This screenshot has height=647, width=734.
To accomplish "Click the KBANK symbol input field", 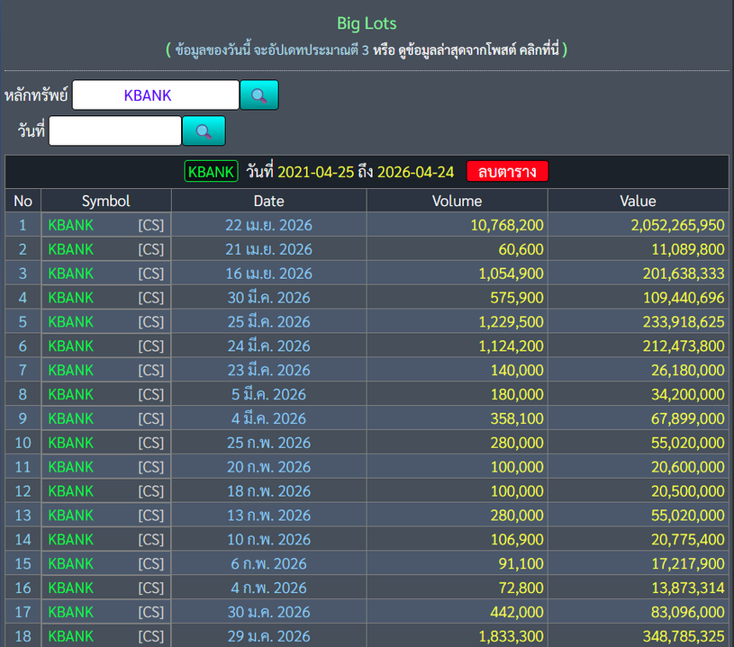I will pos(156,94).
